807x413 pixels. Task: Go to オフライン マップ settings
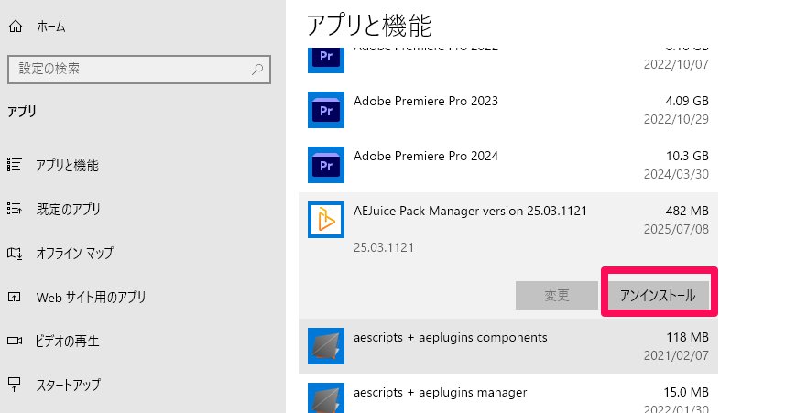coord(74,253)
